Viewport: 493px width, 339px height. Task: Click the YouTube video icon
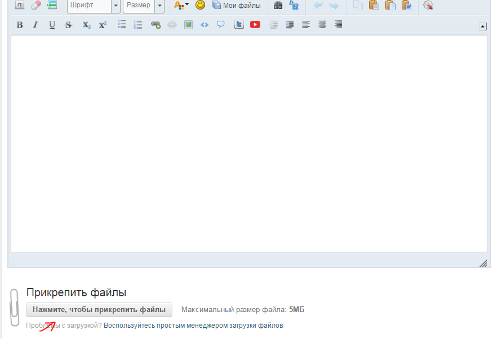coord(255,25)
